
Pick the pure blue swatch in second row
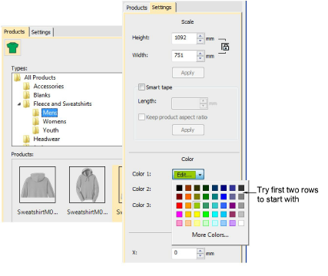(224, 197)
